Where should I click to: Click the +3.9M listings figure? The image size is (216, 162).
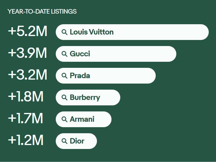(28, 53)
